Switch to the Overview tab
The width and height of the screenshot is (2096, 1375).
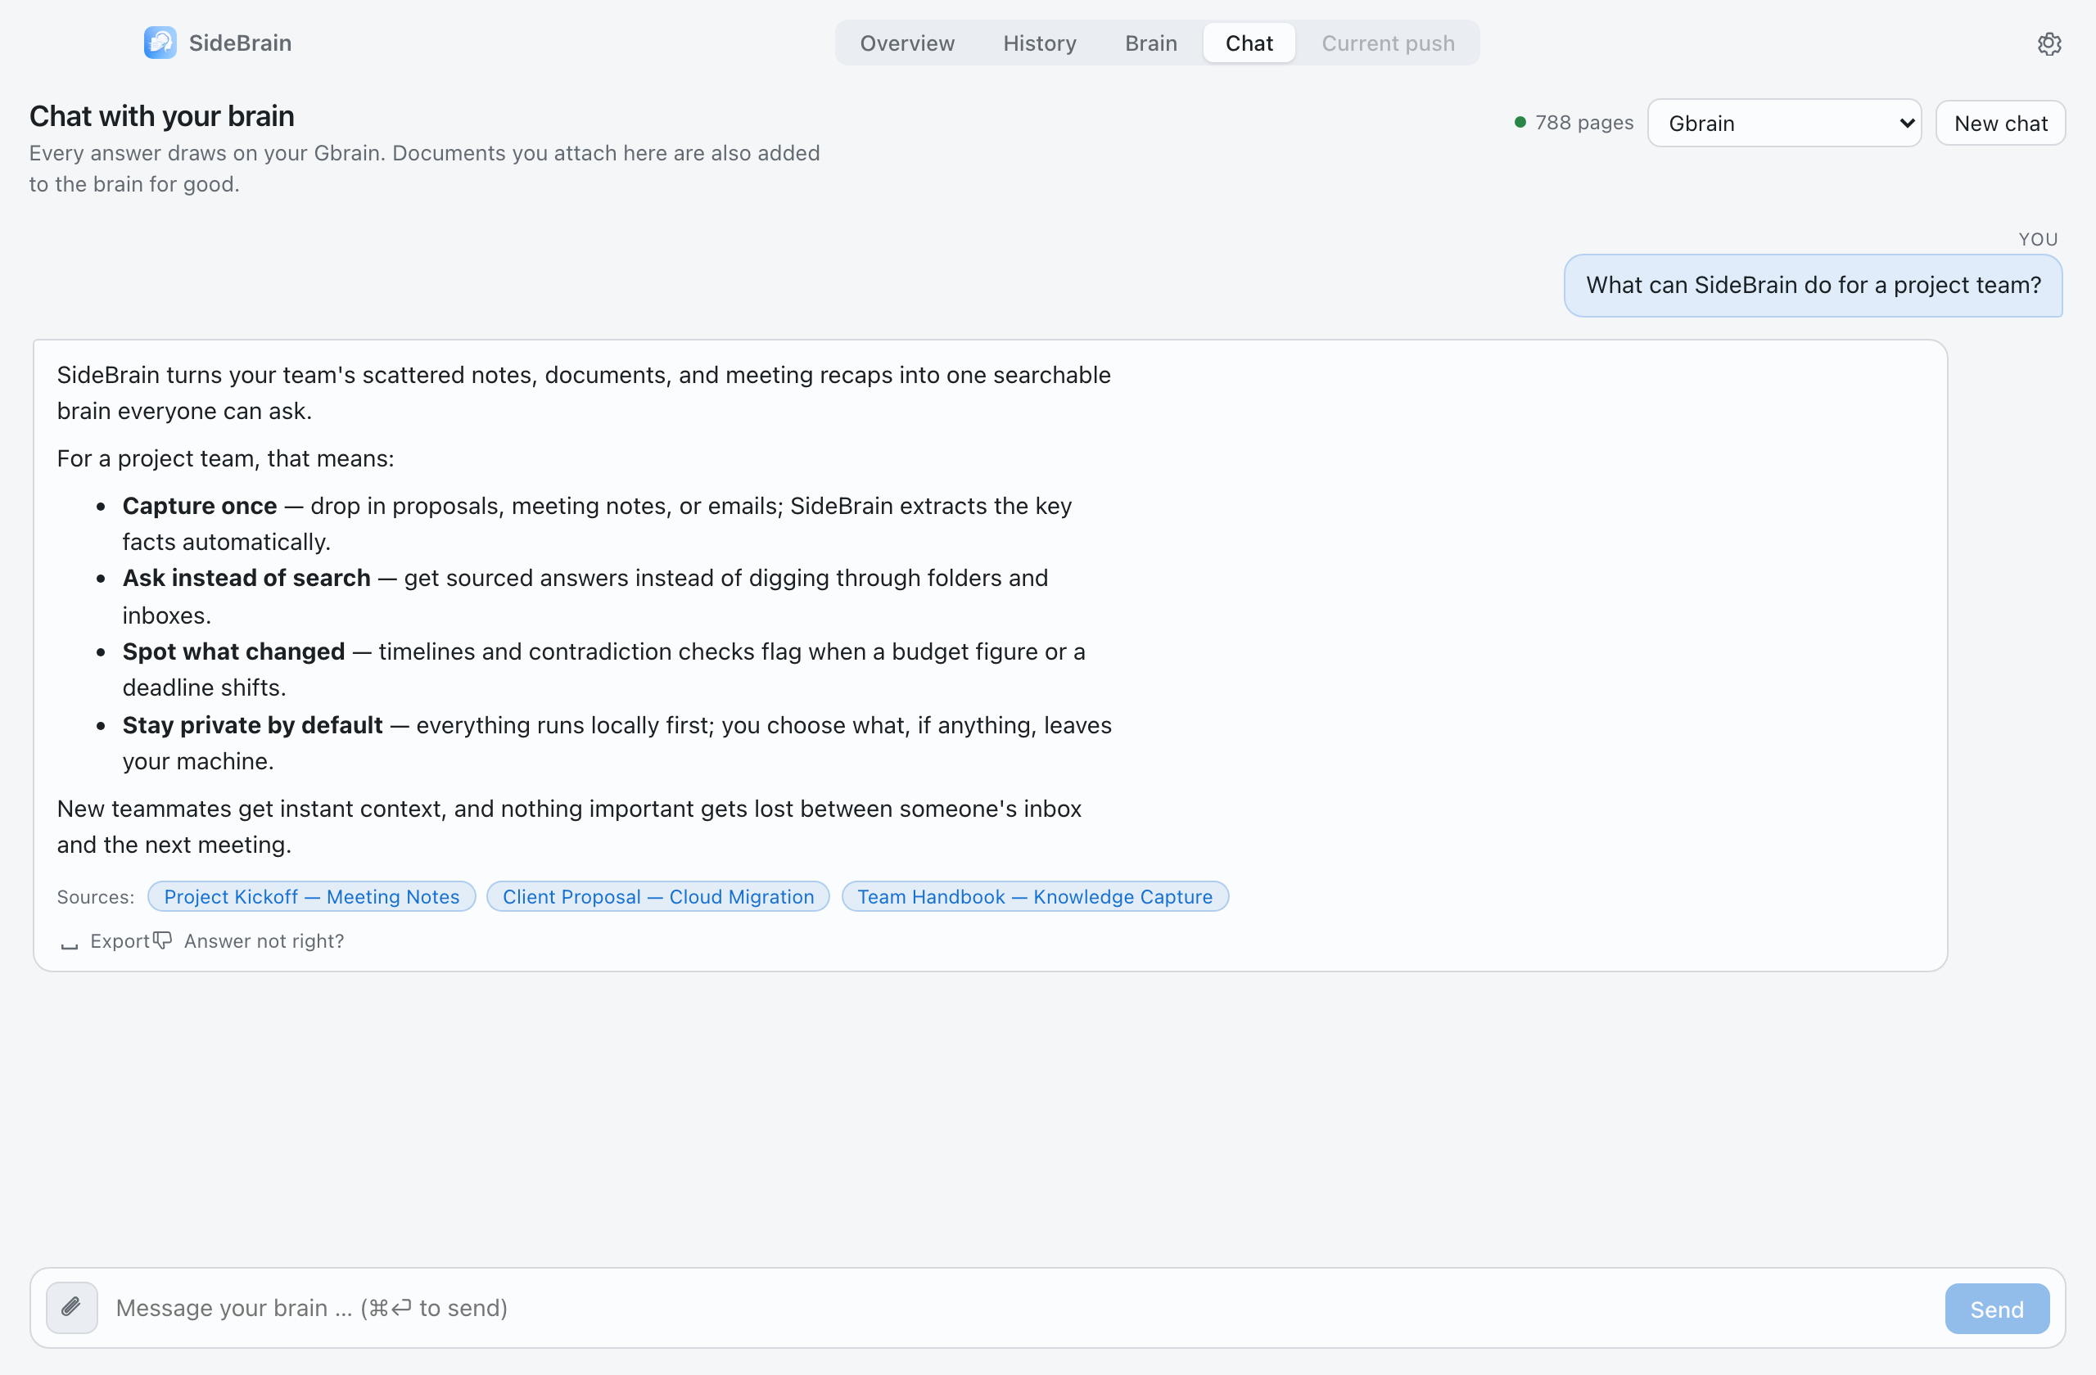907,43
